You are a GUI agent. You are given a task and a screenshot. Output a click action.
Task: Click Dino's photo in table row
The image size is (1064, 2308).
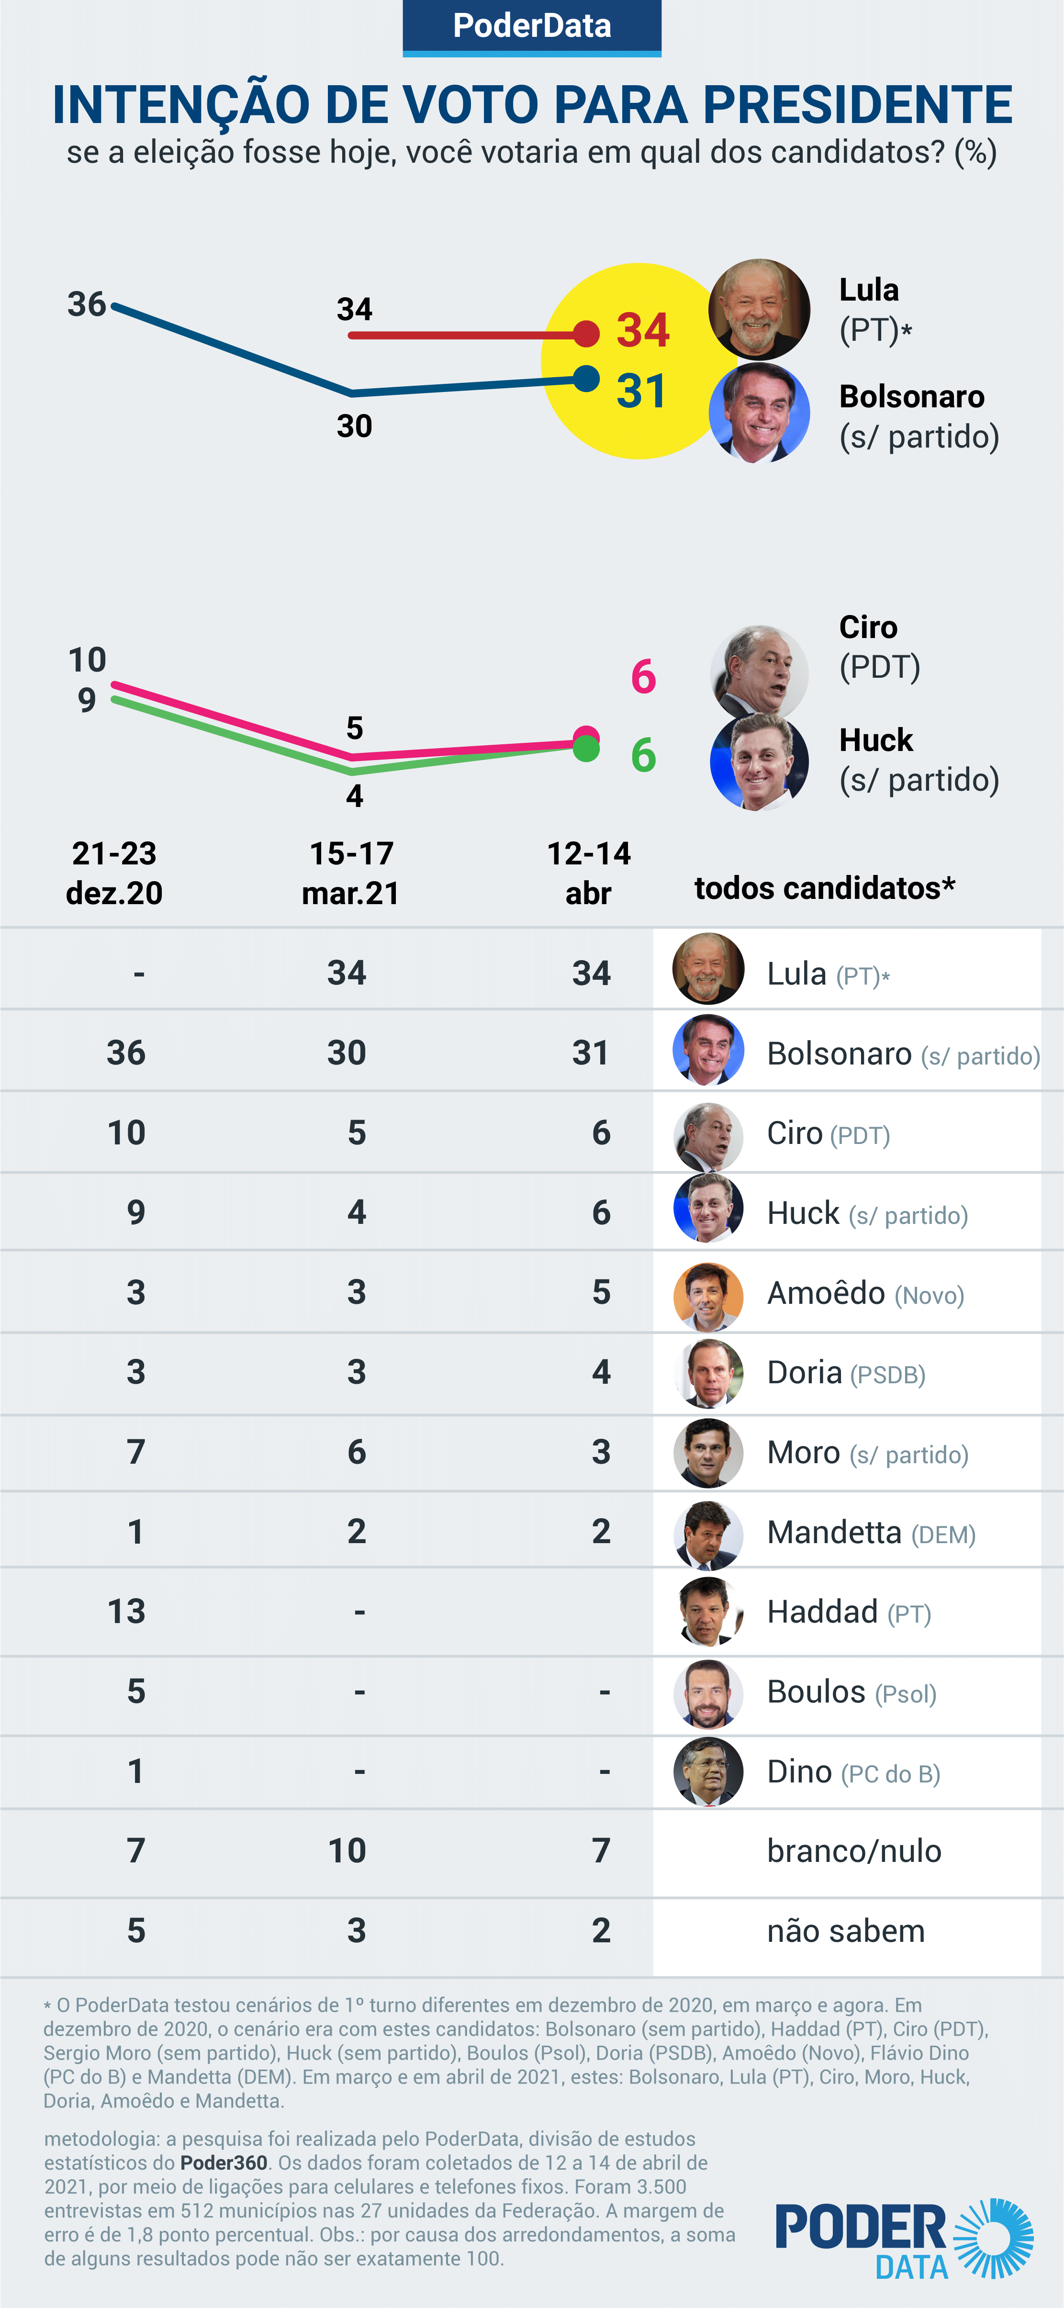coord(707,1772)
